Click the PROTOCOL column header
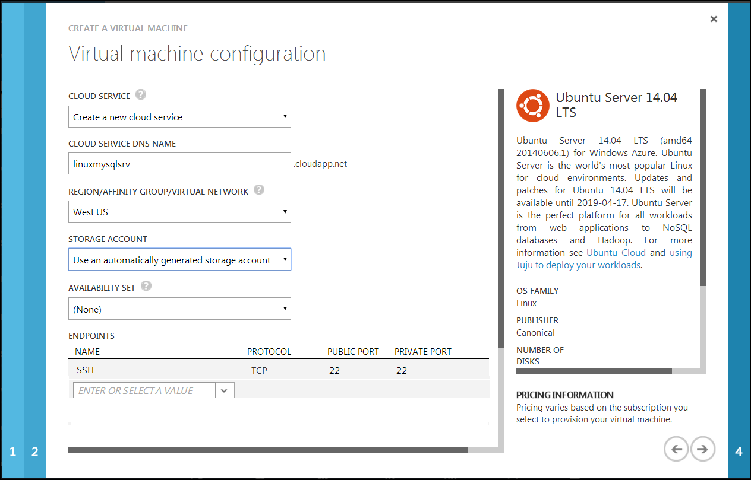The height and width of the screenshot is (480, 751). (269, 352)
